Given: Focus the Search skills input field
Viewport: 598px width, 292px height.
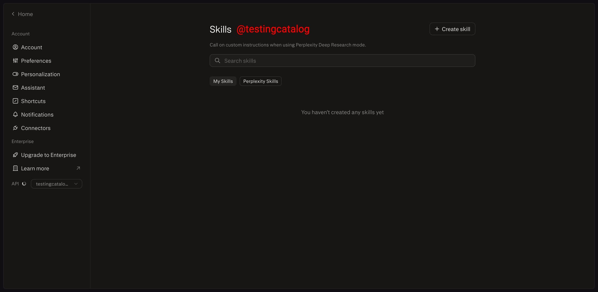Looking at the screenshot, I should pyautogui.click(x=342, y=61).
